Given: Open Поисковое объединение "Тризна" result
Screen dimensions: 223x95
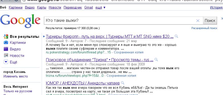Looking at the screenshot, I should pyautogui.click(x=100, y=60).
